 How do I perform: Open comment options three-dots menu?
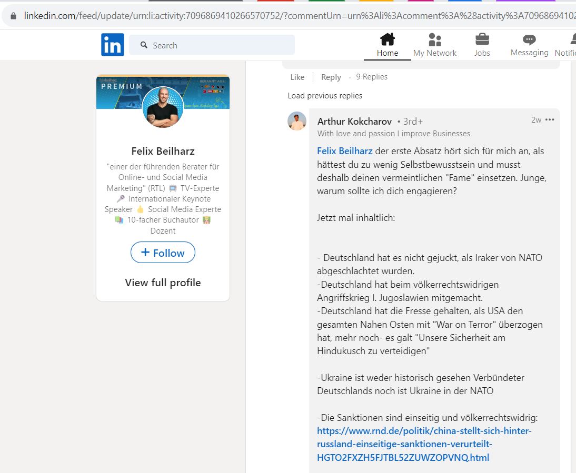click(x=550, y=119)
